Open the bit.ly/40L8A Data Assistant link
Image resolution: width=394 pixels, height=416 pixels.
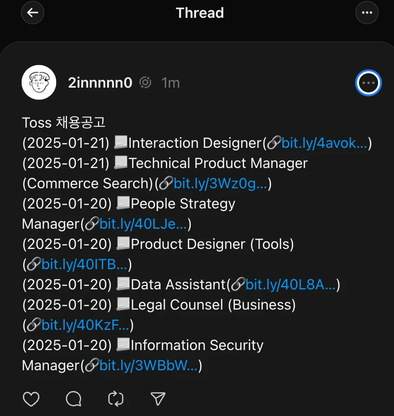coord(291,285)
